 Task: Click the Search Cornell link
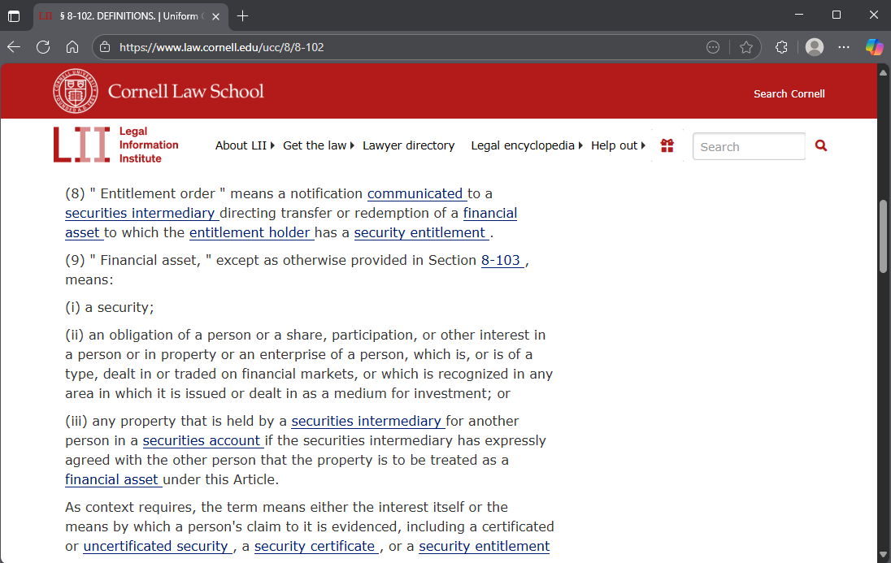pos(789,94)
